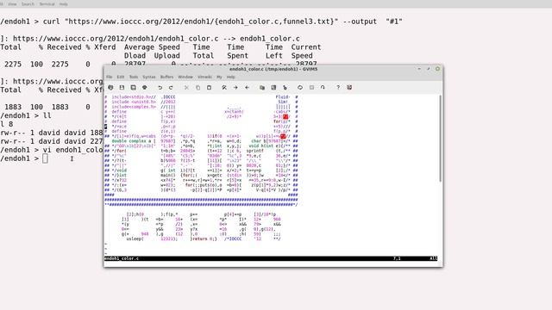Click the terminal prompt cursor block

click(x=45, y=158)
